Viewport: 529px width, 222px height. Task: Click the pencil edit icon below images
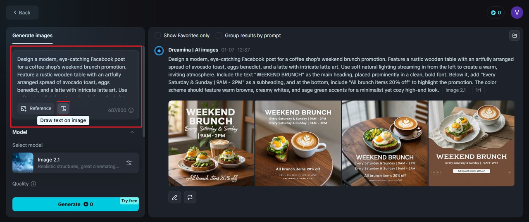[174, 197]
